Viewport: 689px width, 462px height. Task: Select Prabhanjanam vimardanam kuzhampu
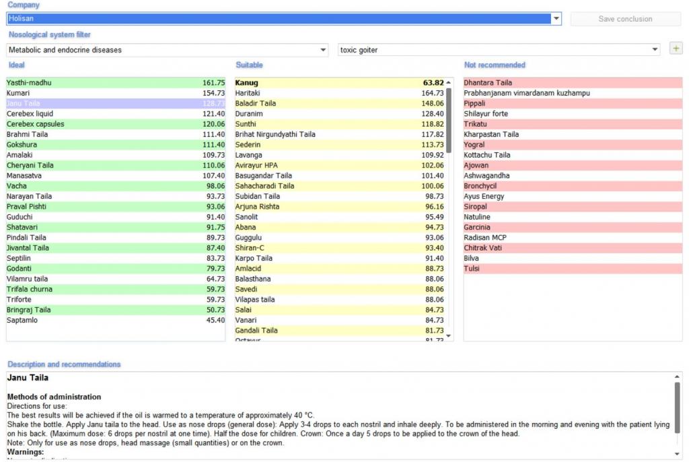(x=573, y=93)
